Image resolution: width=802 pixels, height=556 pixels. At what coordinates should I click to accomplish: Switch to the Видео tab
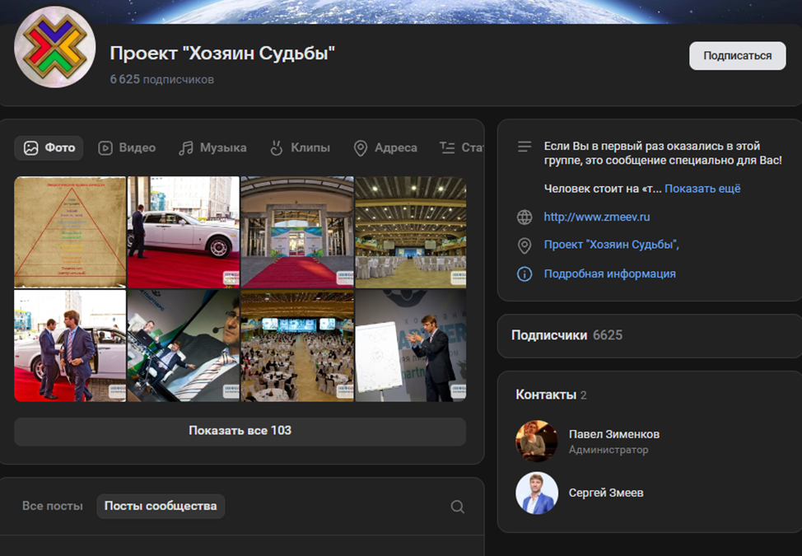[x=127, y=147]
